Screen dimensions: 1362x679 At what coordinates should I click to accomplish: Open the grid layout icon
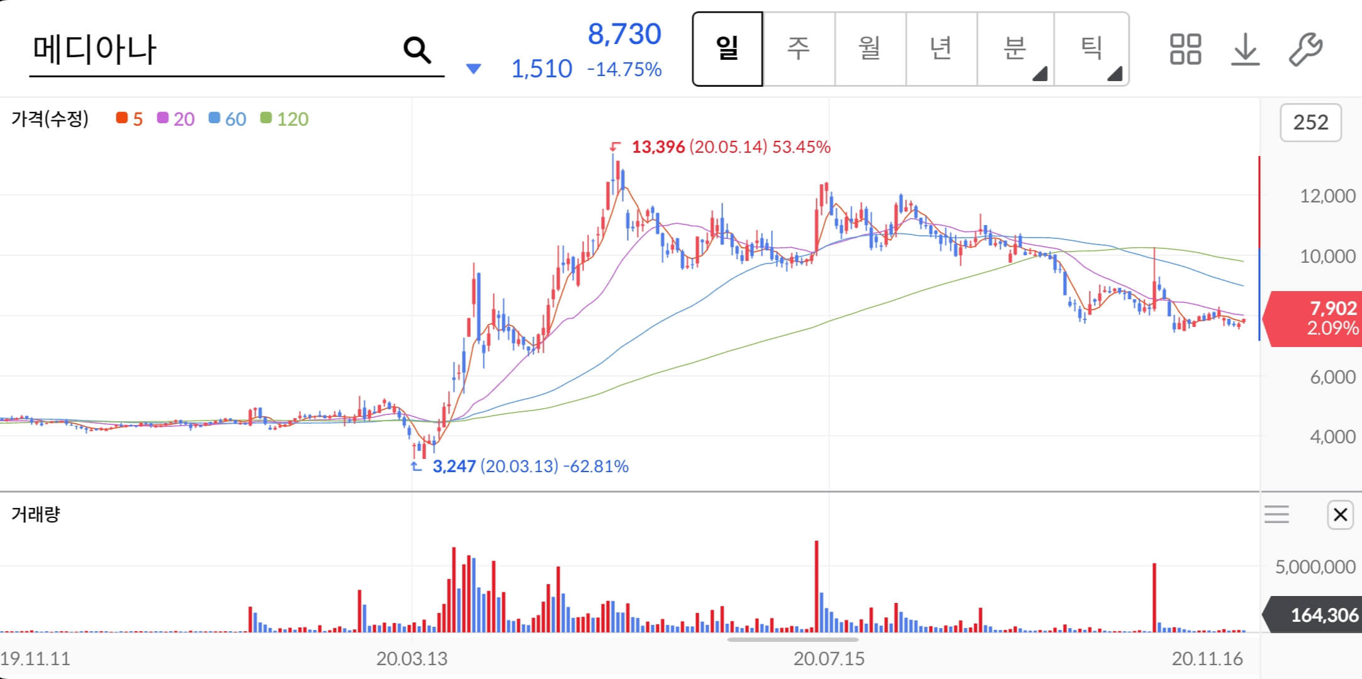[x=1185, y=49]
